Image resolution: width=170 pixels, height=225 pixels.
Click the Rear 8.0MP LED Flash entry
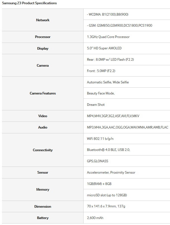pos(110,60)
